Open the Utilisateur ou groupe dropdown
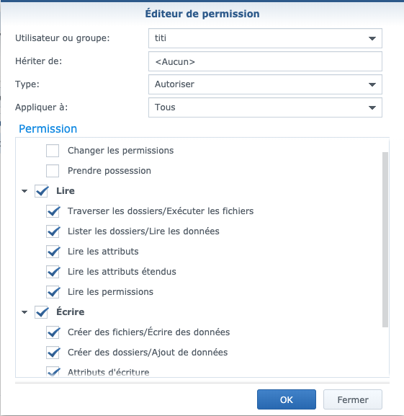The width and height of the screenshot is (404, 416). (x=265, y=38)
